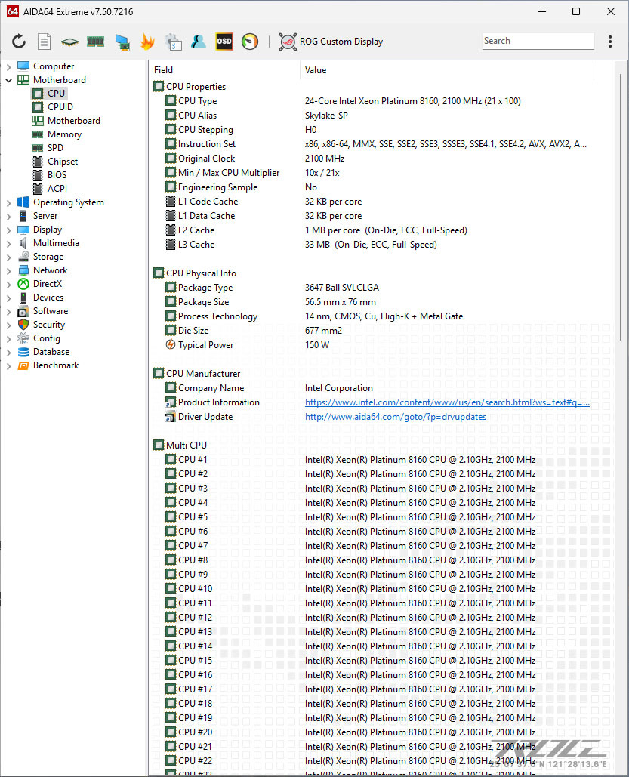
Task: Launch the flame stability test icon
Action: pyautogui.click(x=147, y=41)
